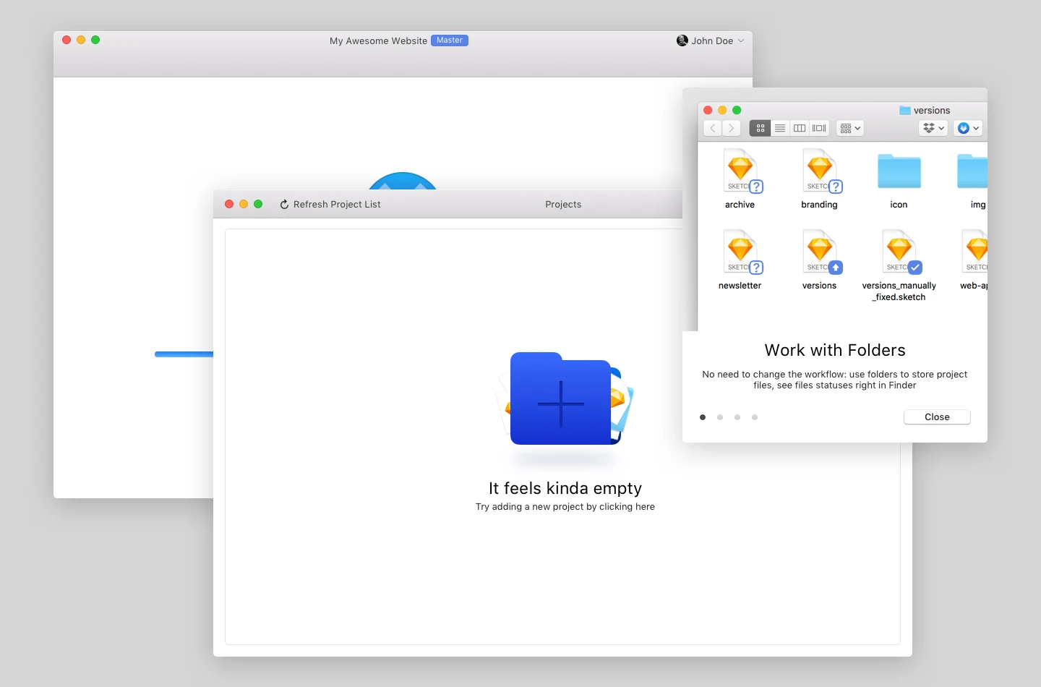Select versions_manually_fixed.sketch file
Screen dimensions: 1041x687
[899, 253]
